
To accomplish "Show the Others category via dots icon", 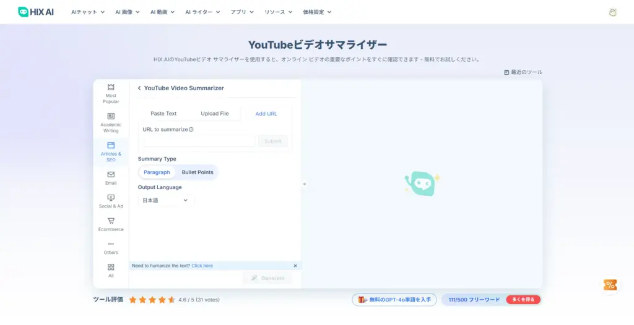I will pos(111,244).
